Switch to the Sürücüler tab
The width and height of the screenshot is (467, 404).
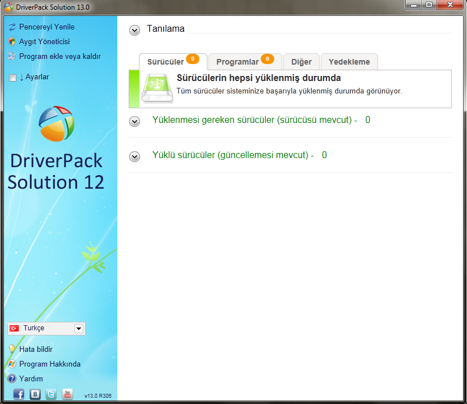[173, 62]
